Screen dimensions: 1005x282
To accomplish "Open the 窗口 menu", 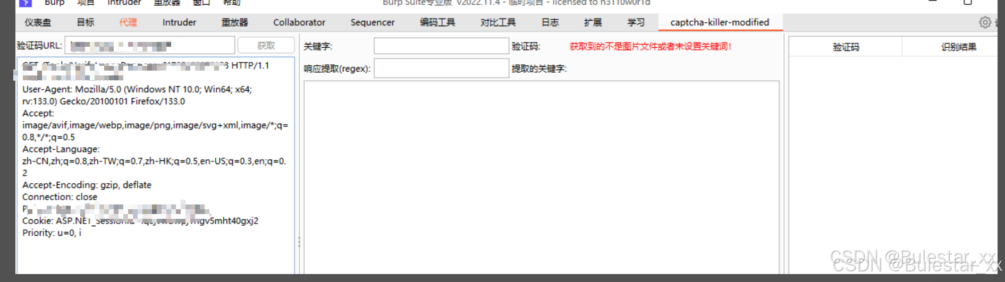I will pyautogui.click(x=201, y=3).
